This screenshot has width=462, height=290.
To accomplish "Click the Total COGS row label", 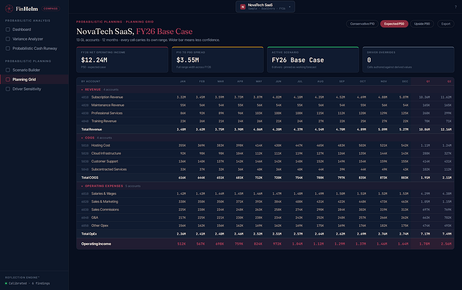I will [x=90, y=178].
